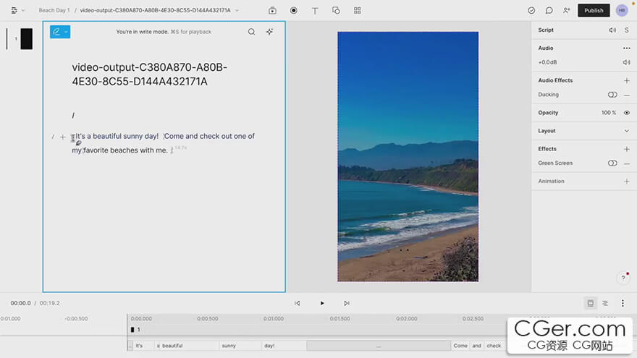Remove Green Screen with its minus icon
Viewport: 637px width, 358px height.
pyautogui.click(x=626, y=163)
